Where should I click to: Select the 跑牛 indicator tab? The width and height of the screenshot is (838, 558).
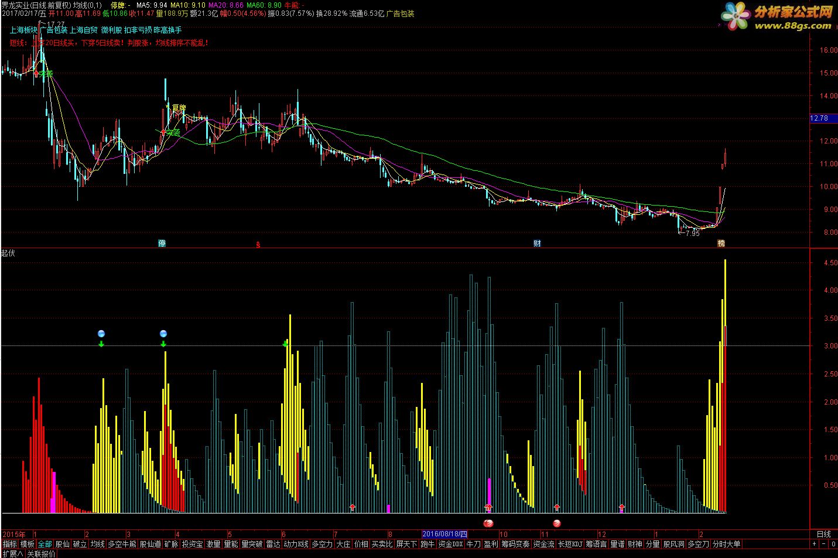click(428, 544)
